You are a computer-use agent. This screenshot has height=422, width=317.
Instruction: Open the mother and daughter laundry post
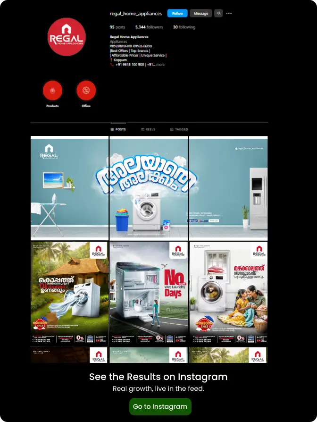(228, 293)
